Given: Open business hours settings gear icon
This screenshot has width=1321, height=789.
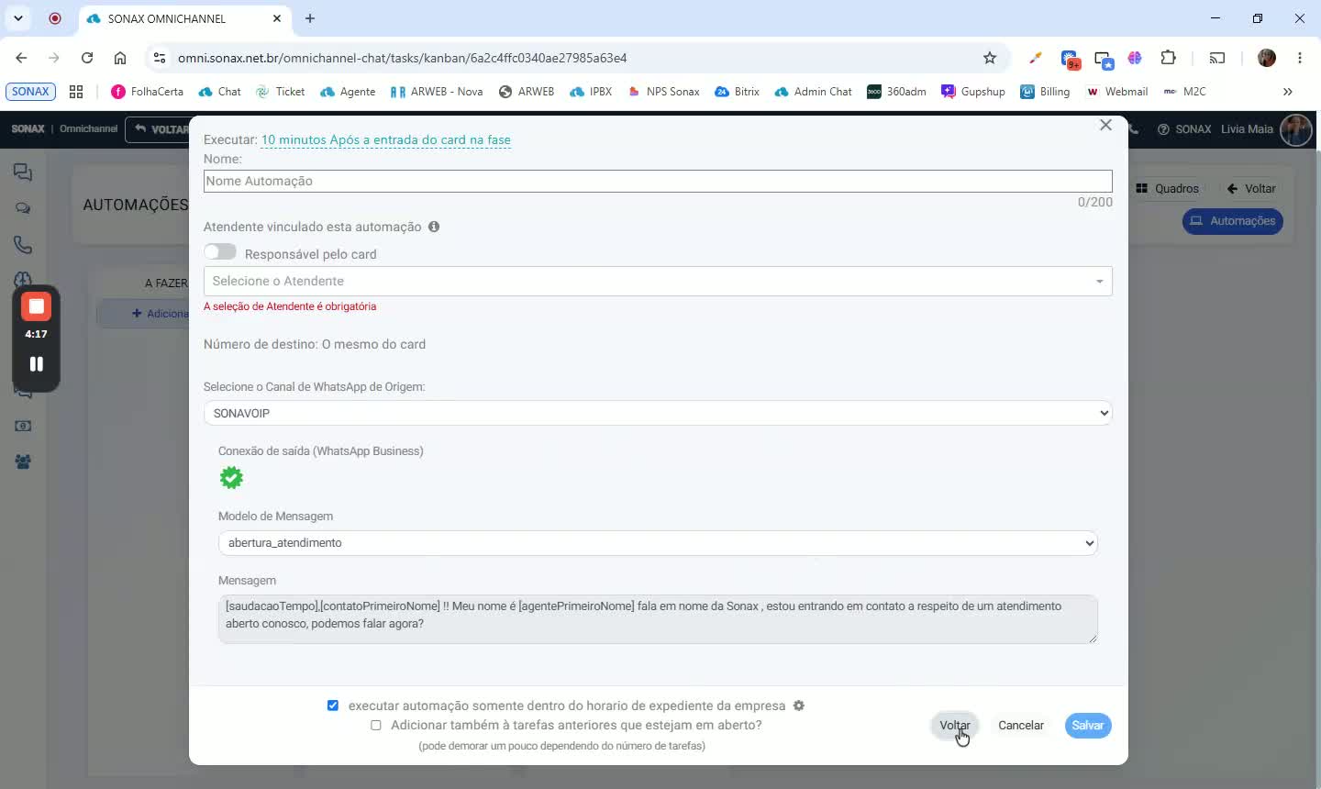Looking at the screenshot, I should pos(799,706).
